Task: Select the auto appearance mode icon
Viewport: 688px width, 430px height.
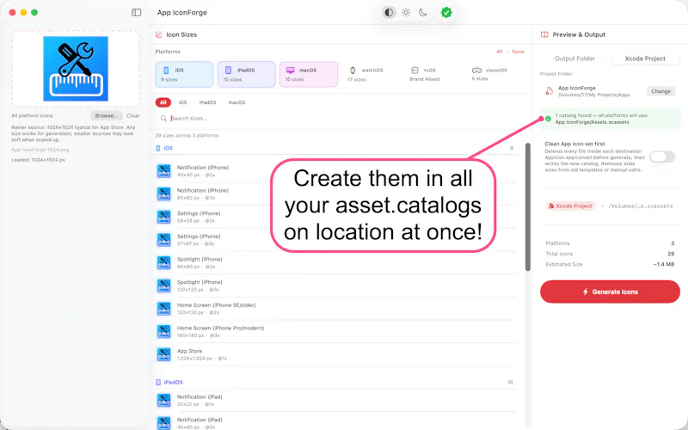Action: tap(389, 12)
